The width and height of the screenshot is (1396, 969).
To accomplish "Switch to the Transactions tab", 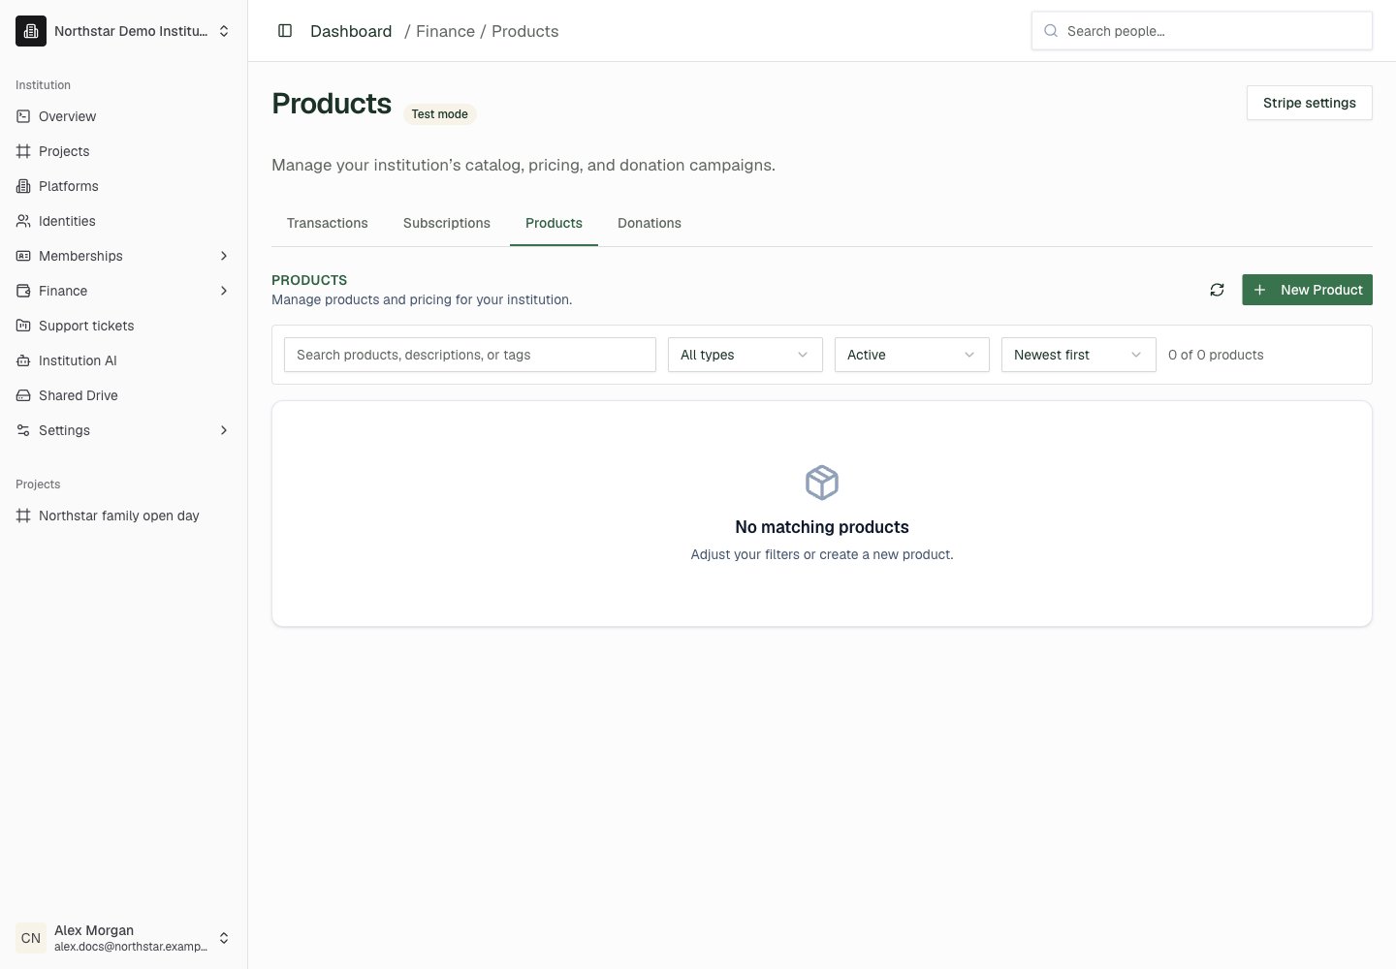I will [328, 223].
